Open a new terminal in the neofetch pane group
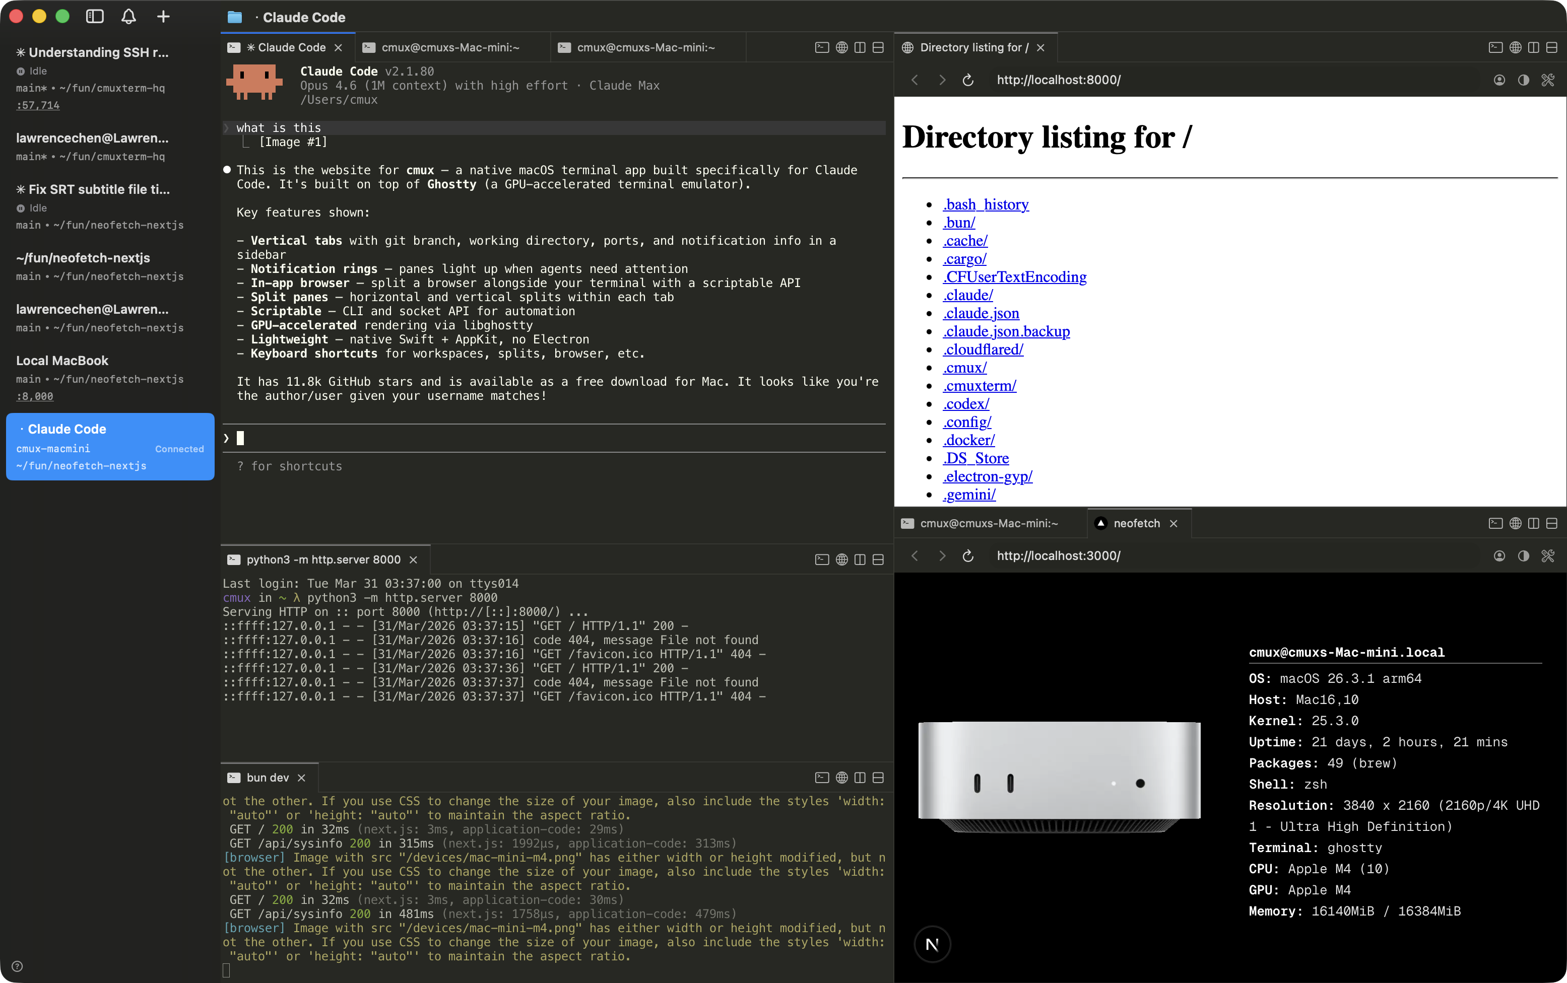1567x983 pixels. pyautogui.click(x=1495, y=523)
